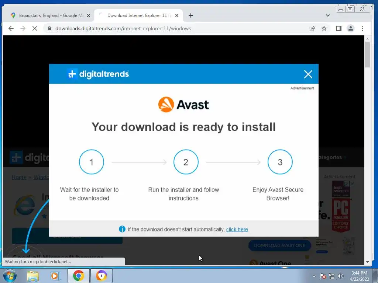
Task: Click the page scrollbar down arrow
Action: pos(367,262)
